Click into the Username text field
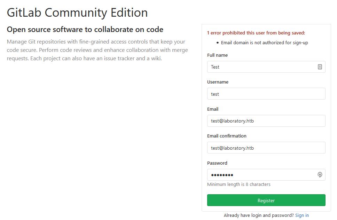The image size is (337, 220). click(x=266, y=94)
